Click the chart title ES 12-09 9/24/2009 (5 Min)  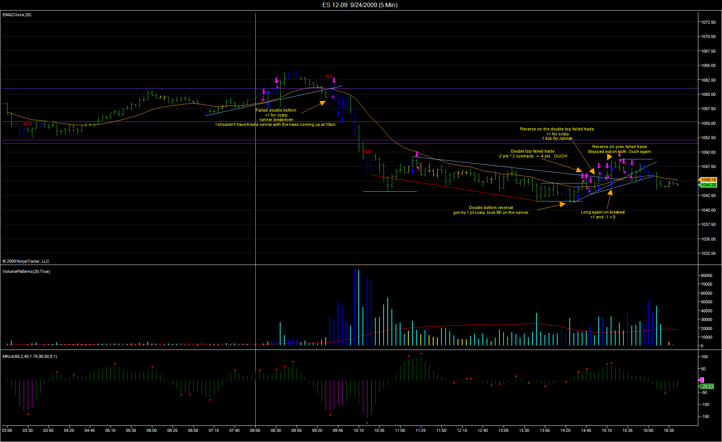360,5
